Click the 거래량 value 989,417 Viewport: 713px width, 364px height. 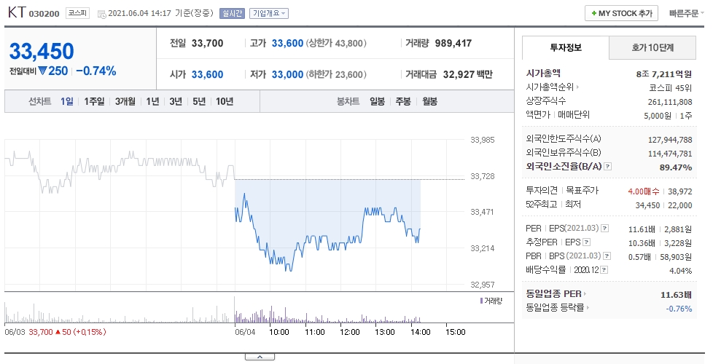click(453, 44)
